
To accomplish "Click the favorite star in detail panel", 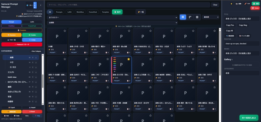I will (231, 4).
